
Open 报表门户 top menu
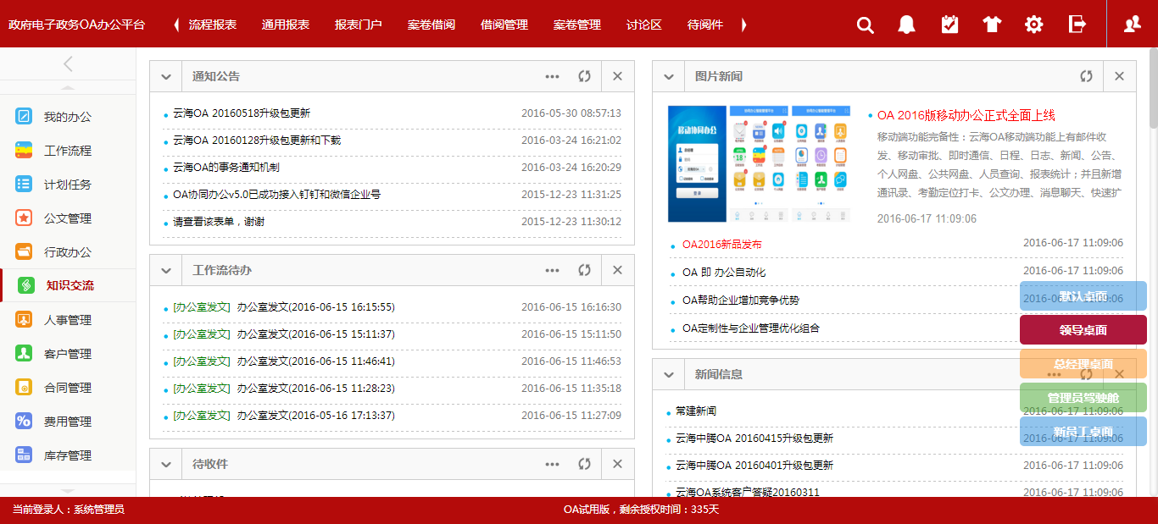click(x=359, y=25)
